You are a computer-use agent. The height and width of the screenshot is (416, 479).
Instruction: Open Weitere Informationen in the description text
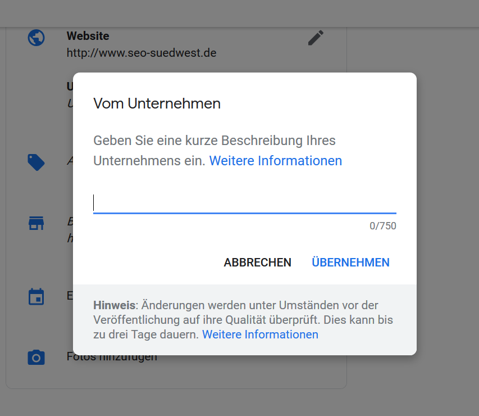coord(275,161)
